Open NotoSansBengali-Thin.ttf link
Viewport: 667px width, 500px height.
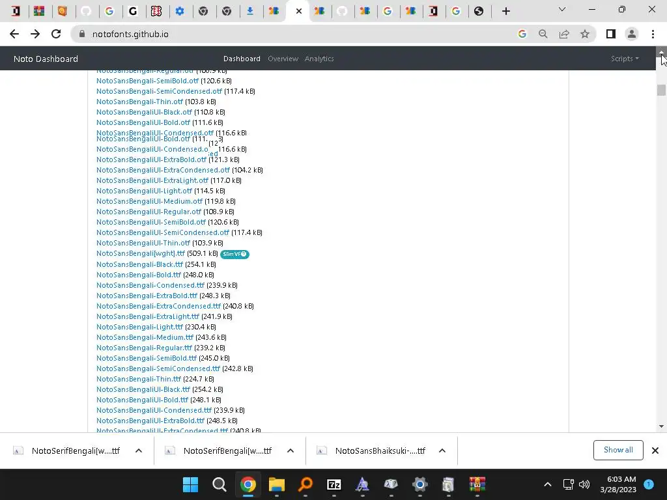pyautogui.click(x=138, y=379)
